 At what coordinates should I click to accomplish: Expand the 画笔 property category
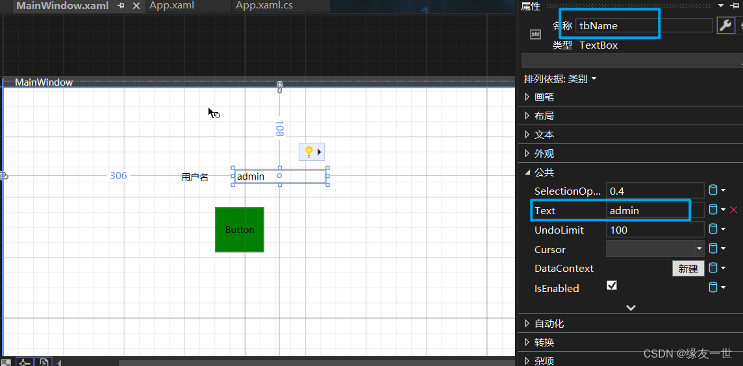pos(527,97)
